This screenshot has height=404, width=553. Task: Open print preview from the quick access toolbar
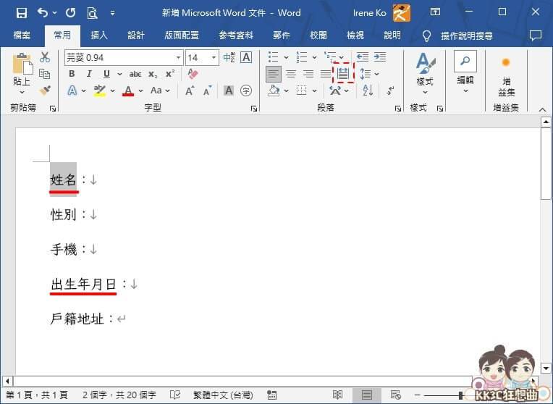tap(92, 13)
